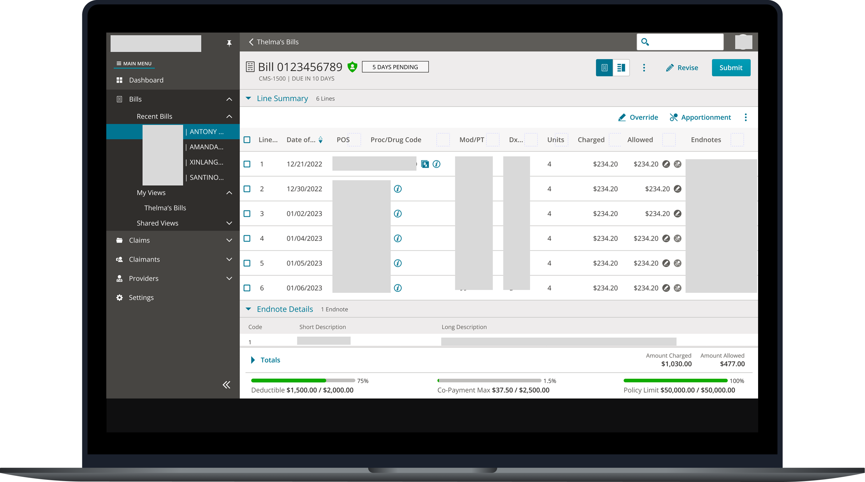Tick the checkbox for line 6
Viewport: 865px width, 482px height.
(x=247, y=288)
